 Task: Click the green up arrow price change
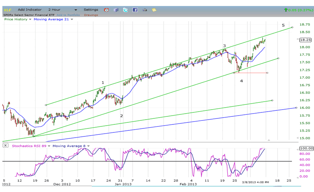285,10
